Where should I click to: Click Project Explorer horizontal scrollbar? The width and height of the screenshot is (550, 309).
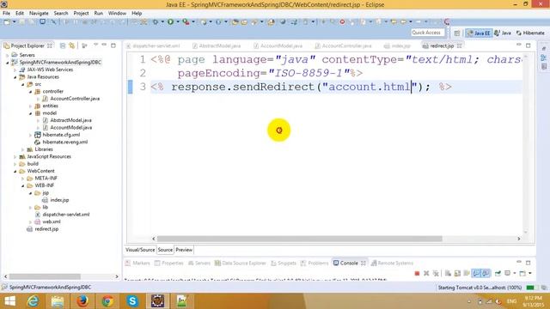(x=45, y=276)
